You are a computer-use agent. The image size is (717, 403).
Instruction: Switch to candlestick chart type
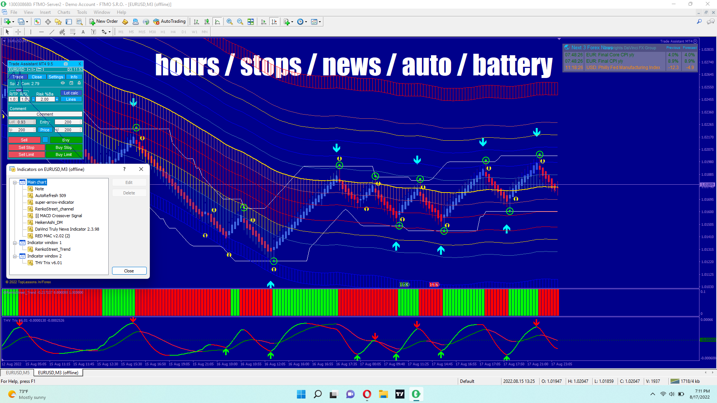click(207, 22)
